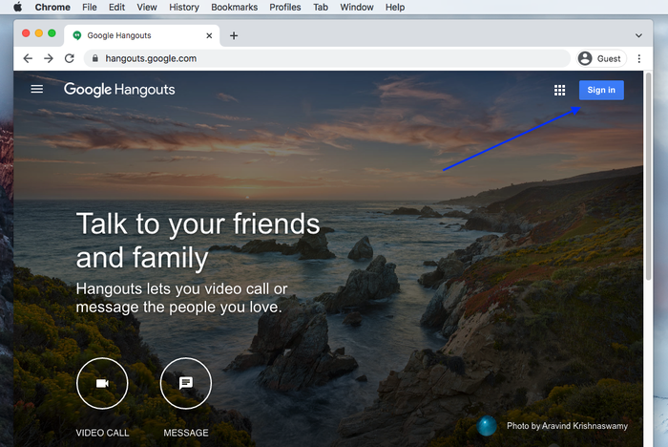The height and width of the screenshot is (447, 668).
Task: Open the Hangouts hamburger main menu
Action: [37, 89]
